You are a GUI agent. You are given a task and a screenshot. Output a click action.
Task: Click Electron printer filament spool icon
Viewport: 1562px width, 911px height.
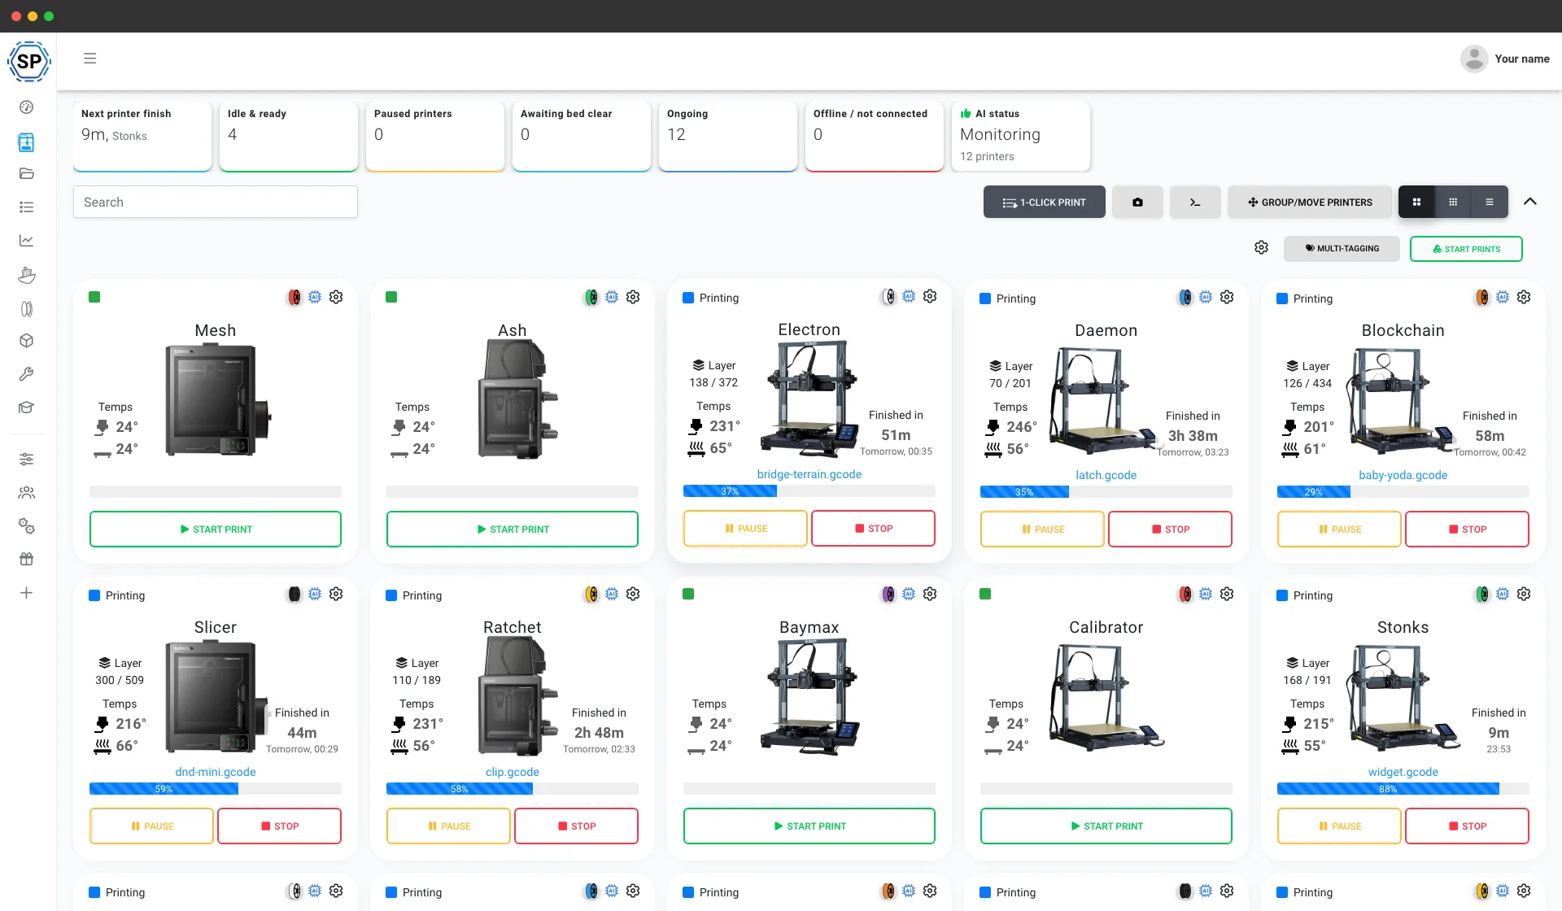coord(888,297)
